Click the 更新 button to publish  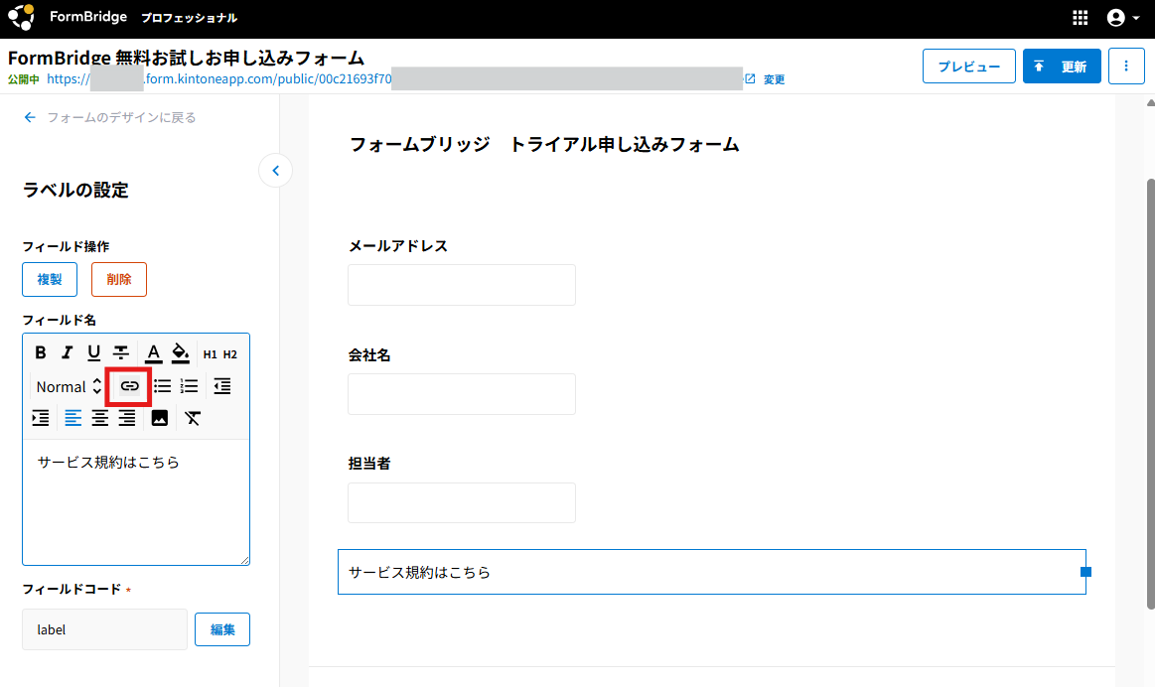tap(1062, 67)
